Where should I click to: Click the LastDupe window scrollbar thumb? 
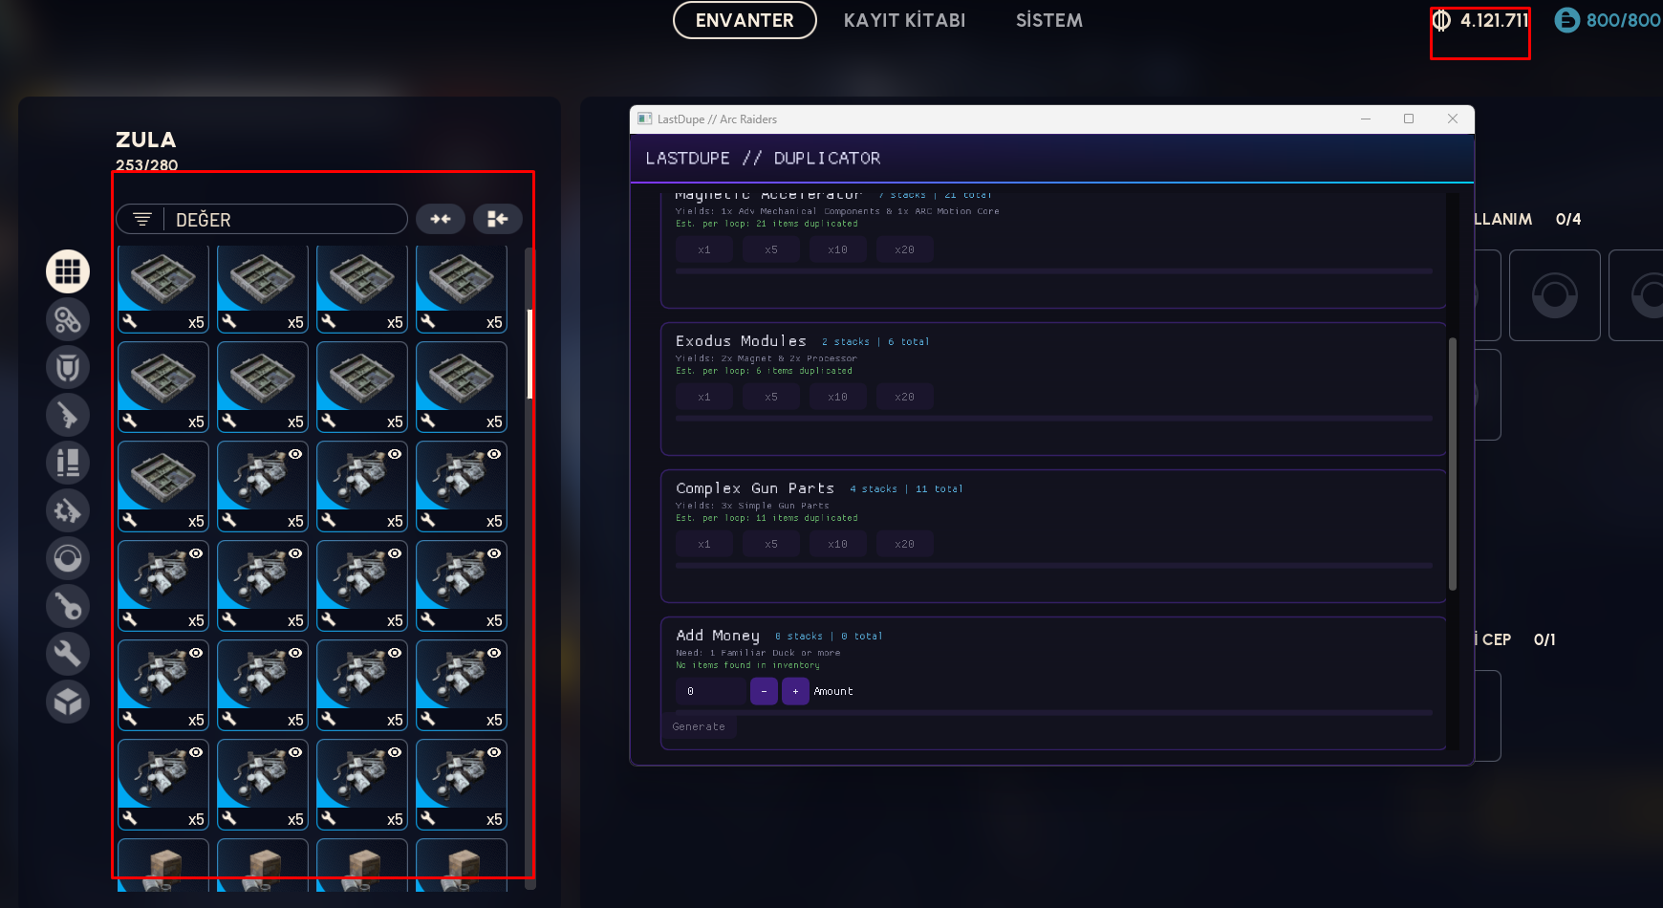(1453, 464)
